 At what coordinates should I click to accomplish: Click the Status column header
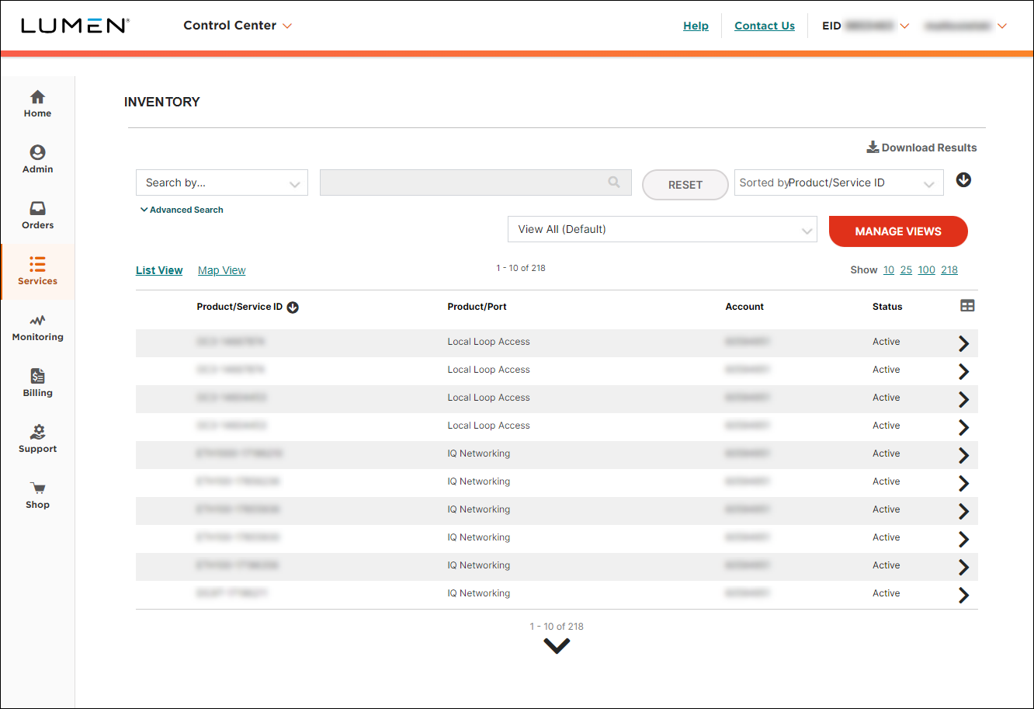(887, 307)
